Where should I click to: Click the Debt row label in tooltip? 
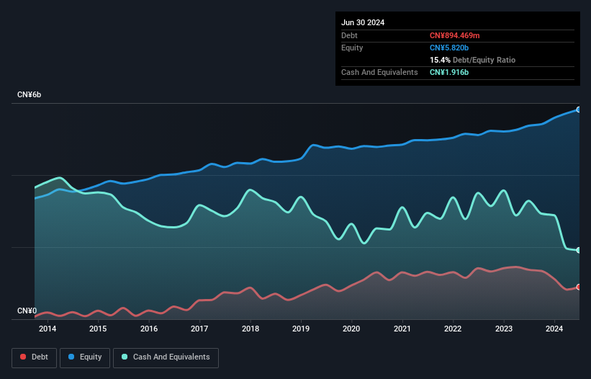(349, 35)
